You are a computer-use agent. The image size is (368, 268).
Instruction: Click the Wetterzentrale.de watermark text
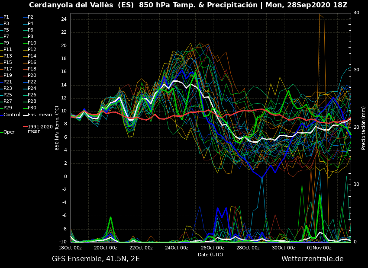(x=312, y=259)
